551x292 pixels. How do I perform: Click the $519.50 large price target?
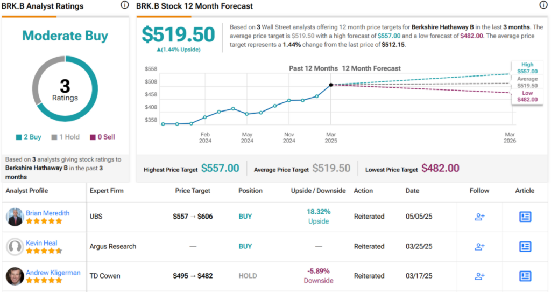pyautogui.click(x=178, y=34)
